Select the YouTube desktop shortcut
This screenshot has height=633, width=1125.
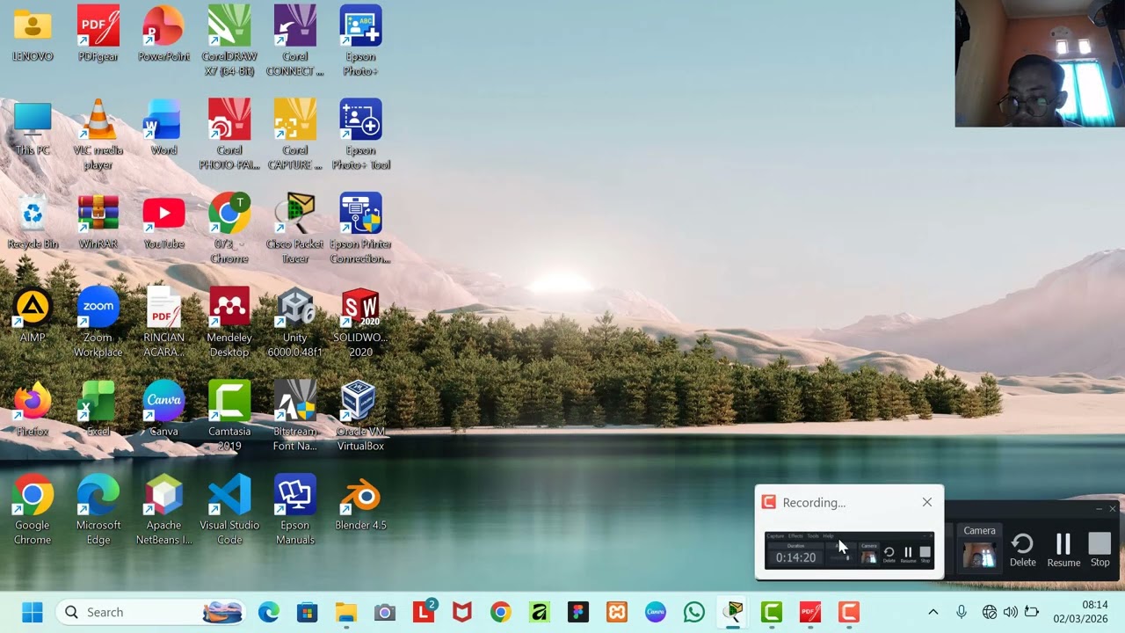(163, 222)
